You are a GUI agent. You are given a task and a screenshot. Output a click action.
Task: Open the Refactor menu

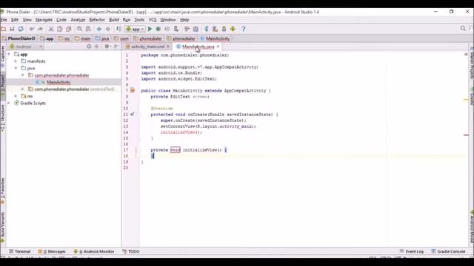point(97,20)
